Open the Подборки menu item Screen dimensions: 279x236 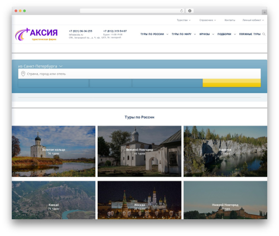point(224,34)
